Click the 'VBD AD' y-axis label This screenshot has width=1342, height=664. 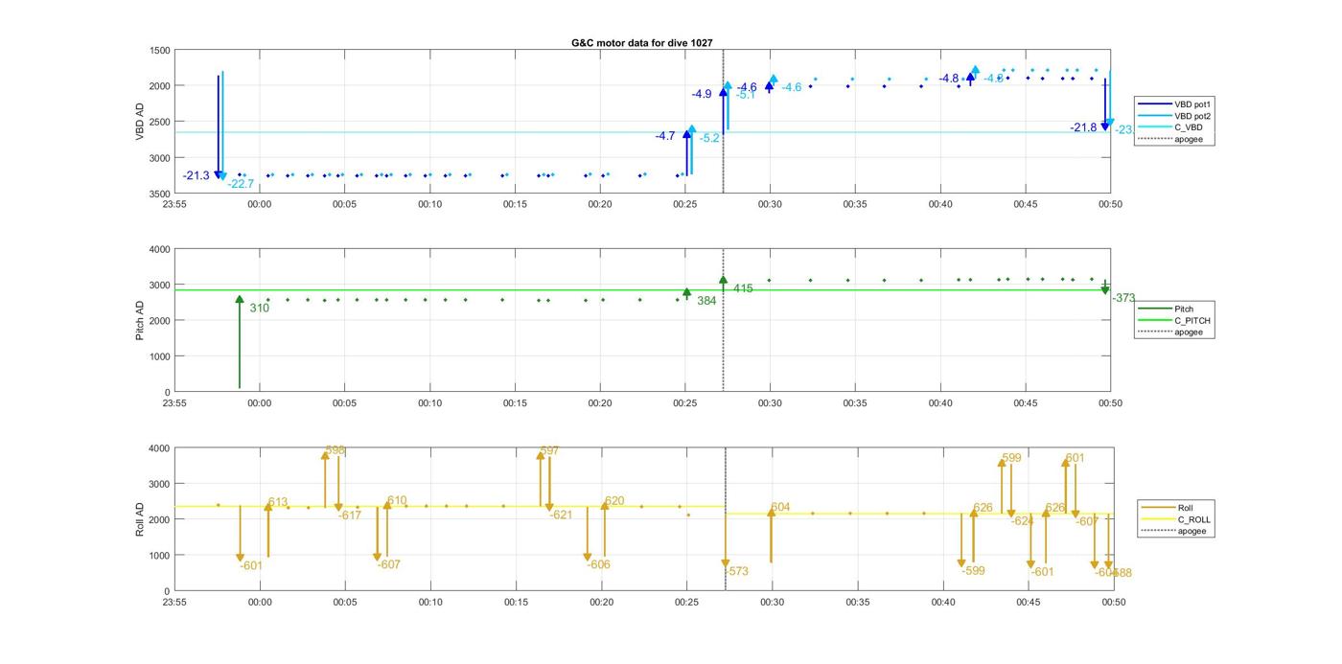[x=140, y=121]
